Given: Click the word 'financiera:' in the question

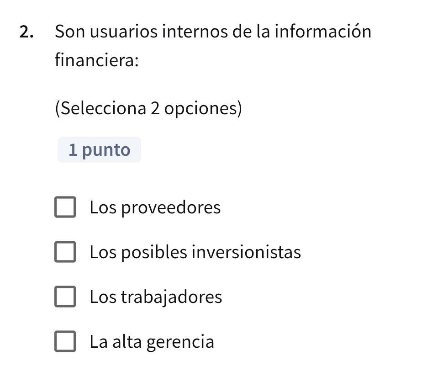Looking at the screenshot, I should 96,59.
